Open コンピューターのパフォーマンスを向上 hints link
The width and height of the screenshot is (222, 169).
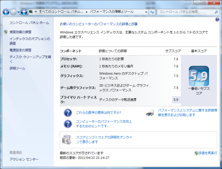(x=104, y=124)
